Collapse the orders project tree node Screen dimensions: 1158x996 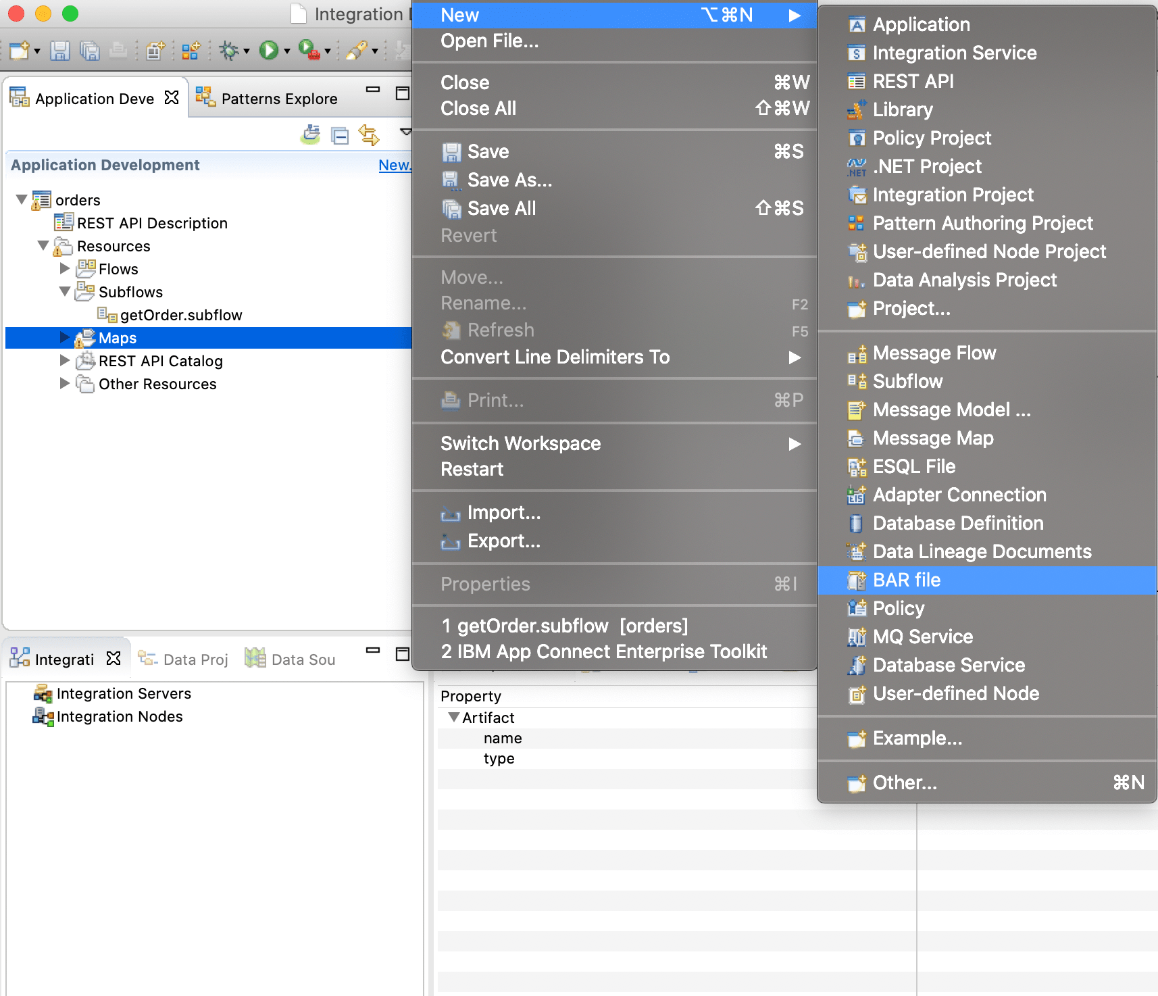(22, 199)
